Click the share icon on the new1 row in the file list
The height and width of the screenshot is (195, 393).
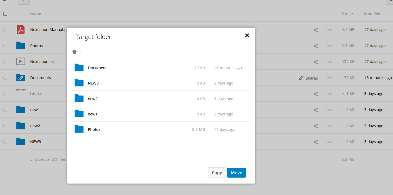[x=316, y=110]
